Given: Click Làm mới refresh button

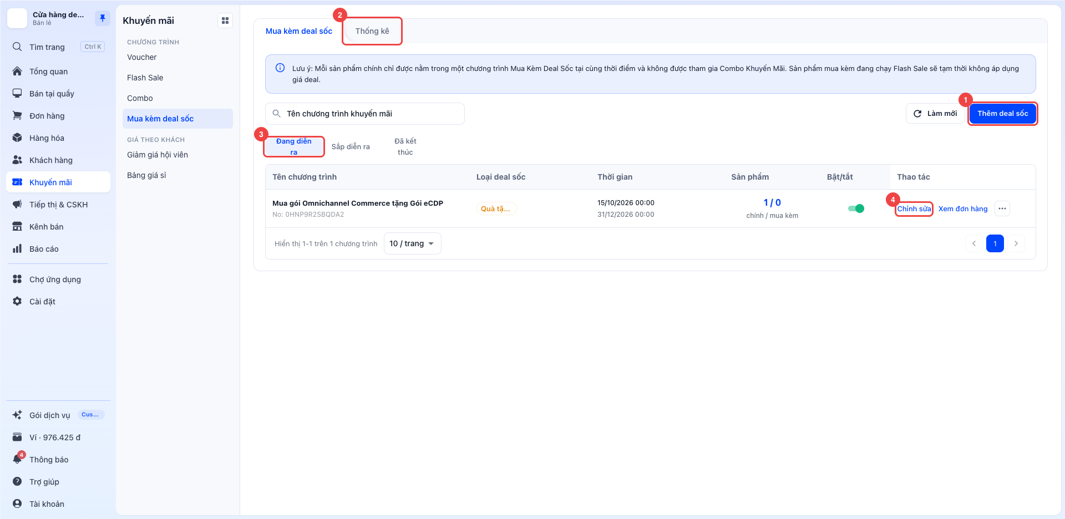Looking at the screenshot, I should pyautogui.click(x=935, y=113).
